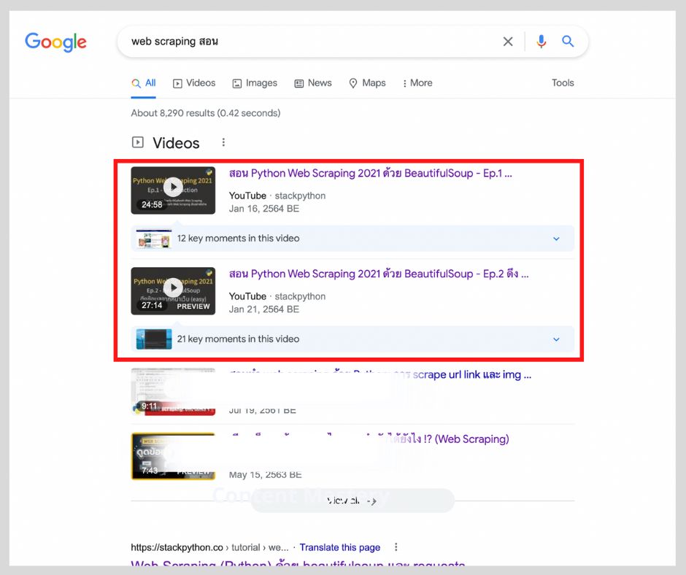Open the Maps tab
The height and width of the screenshot is (575, 686).
click(x=367, y=83)
